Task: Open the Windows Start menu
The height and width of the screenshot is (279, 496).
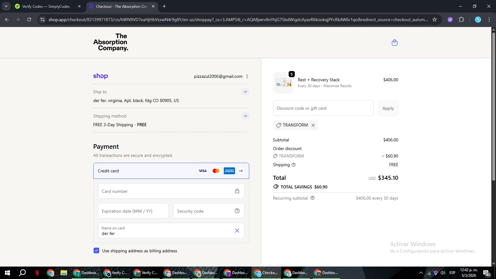Action: click(x=7, y=273)
